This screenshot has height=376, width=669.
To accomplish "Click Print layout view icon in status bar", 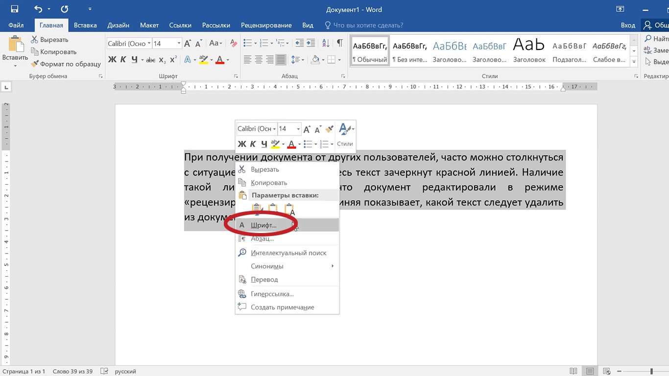I will [x=590, y=372].
